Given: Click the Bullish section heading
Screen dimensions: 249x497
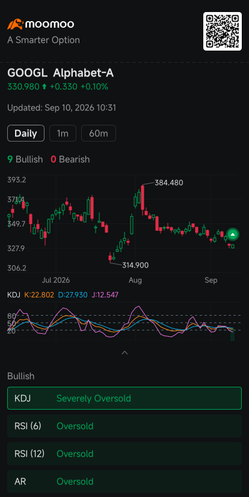Looking at the screenshot, I should (x=21, y=377).
